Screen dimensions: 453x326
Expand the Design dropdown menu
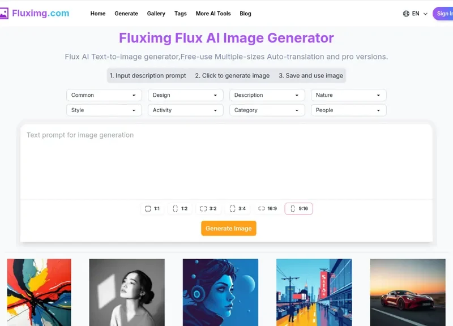tap(185, 95)
